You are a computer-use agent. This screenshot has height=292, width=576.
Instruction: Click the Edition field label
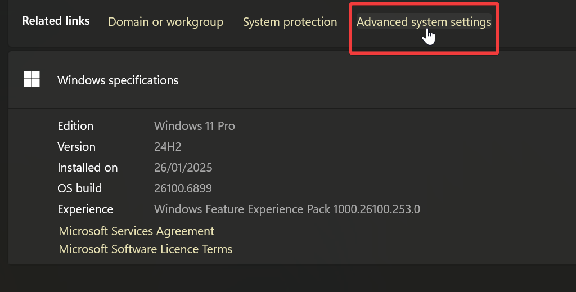tap(75, 126)
